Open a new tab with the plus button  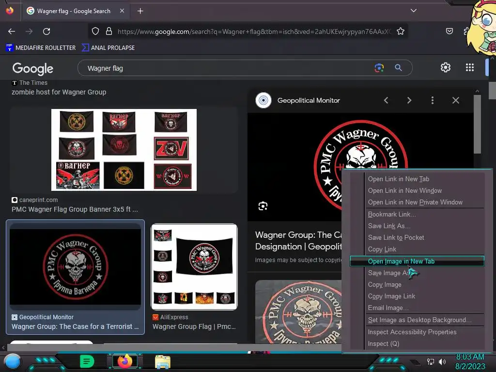click(x=140, y=11)
